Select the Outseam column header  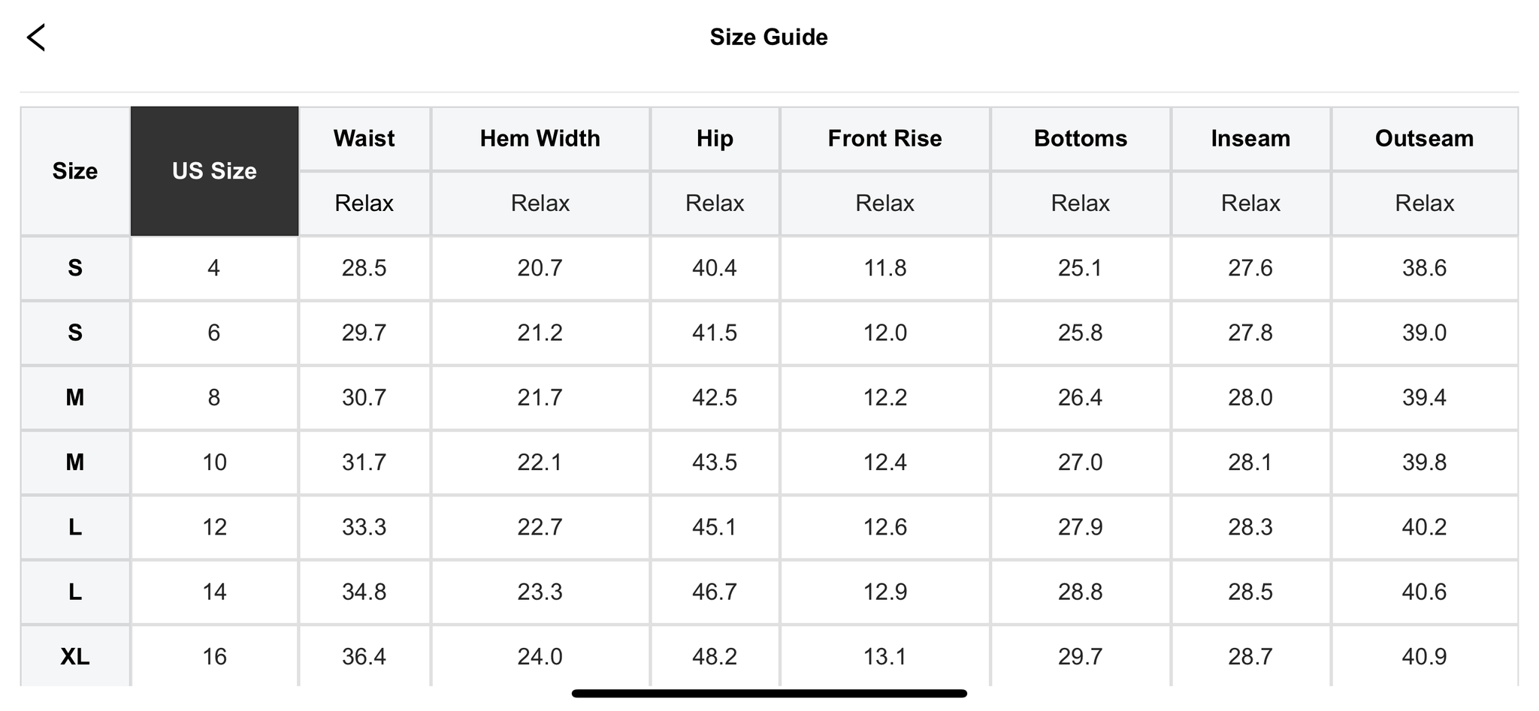[x=1424, y=138]
